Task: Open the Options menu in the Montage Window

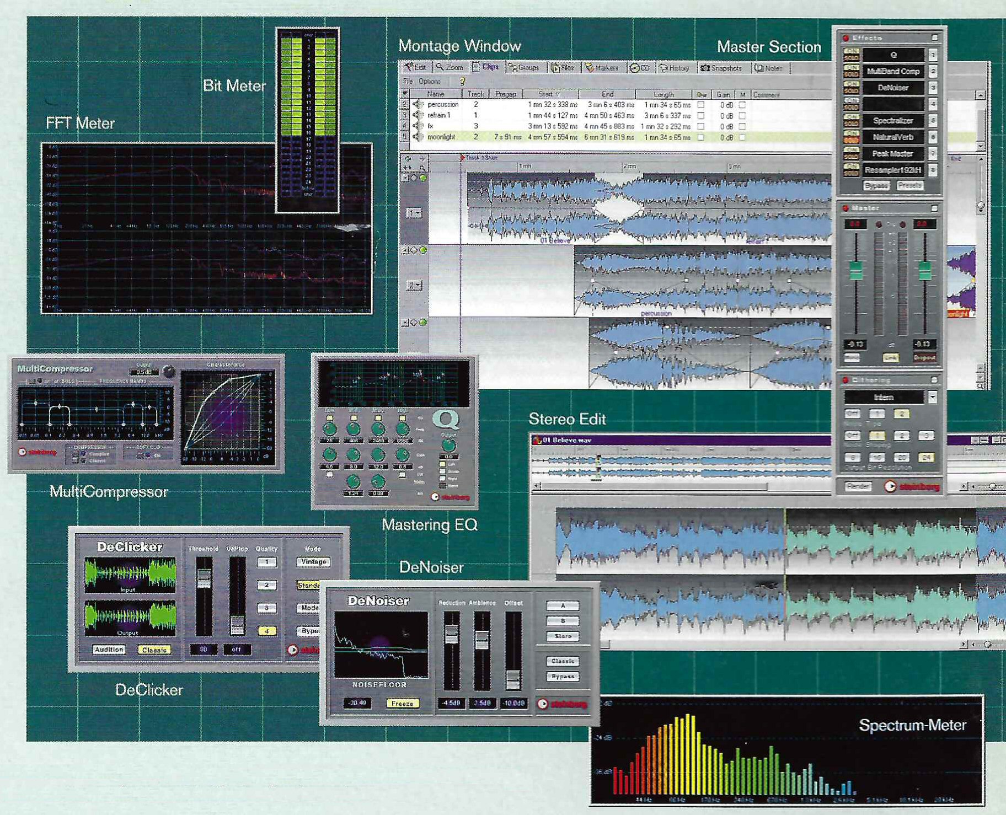Action: [x=430, y=82]
